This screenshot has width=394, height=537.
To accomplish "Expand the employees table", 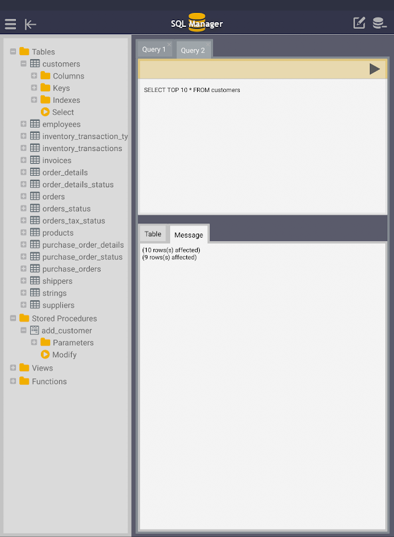I will pos(23,124).
